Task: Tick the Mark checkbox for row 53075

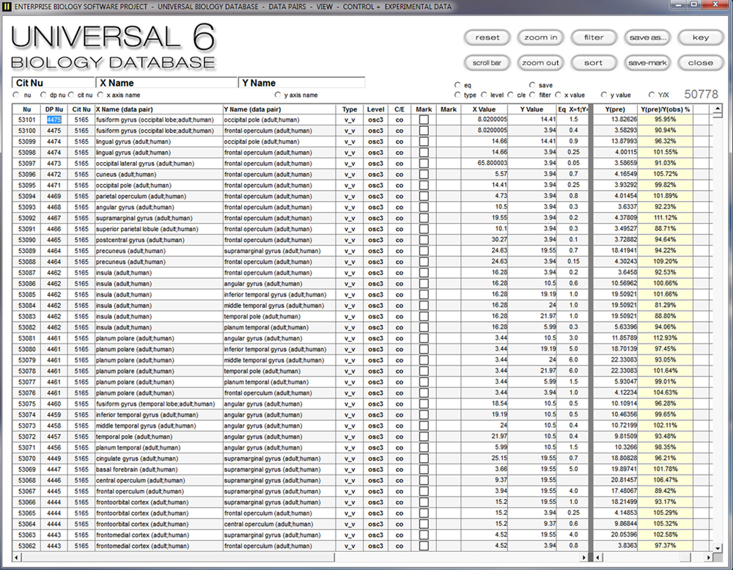Action: [x=424, y=404]
